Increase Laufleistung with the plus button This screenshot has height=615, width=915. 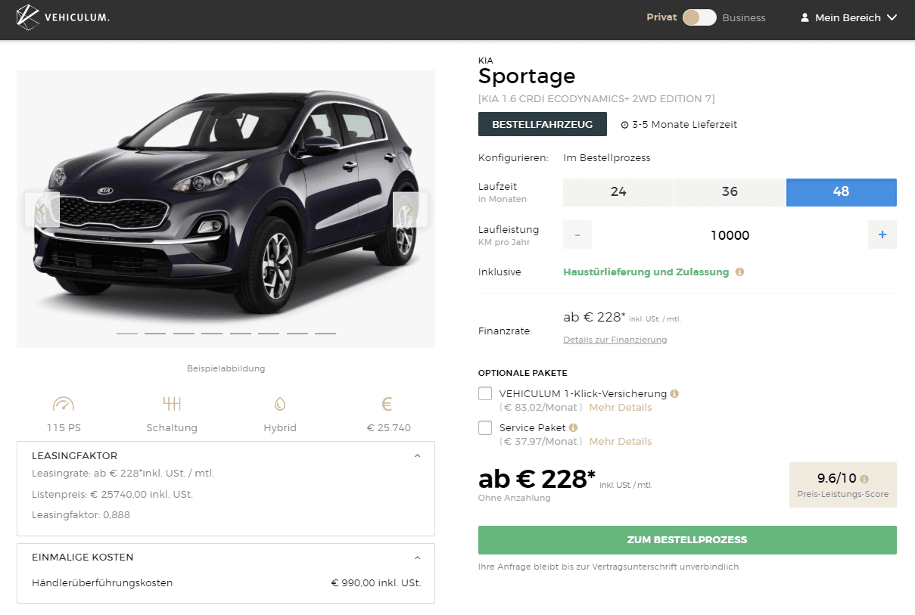[x=882, y=235]
